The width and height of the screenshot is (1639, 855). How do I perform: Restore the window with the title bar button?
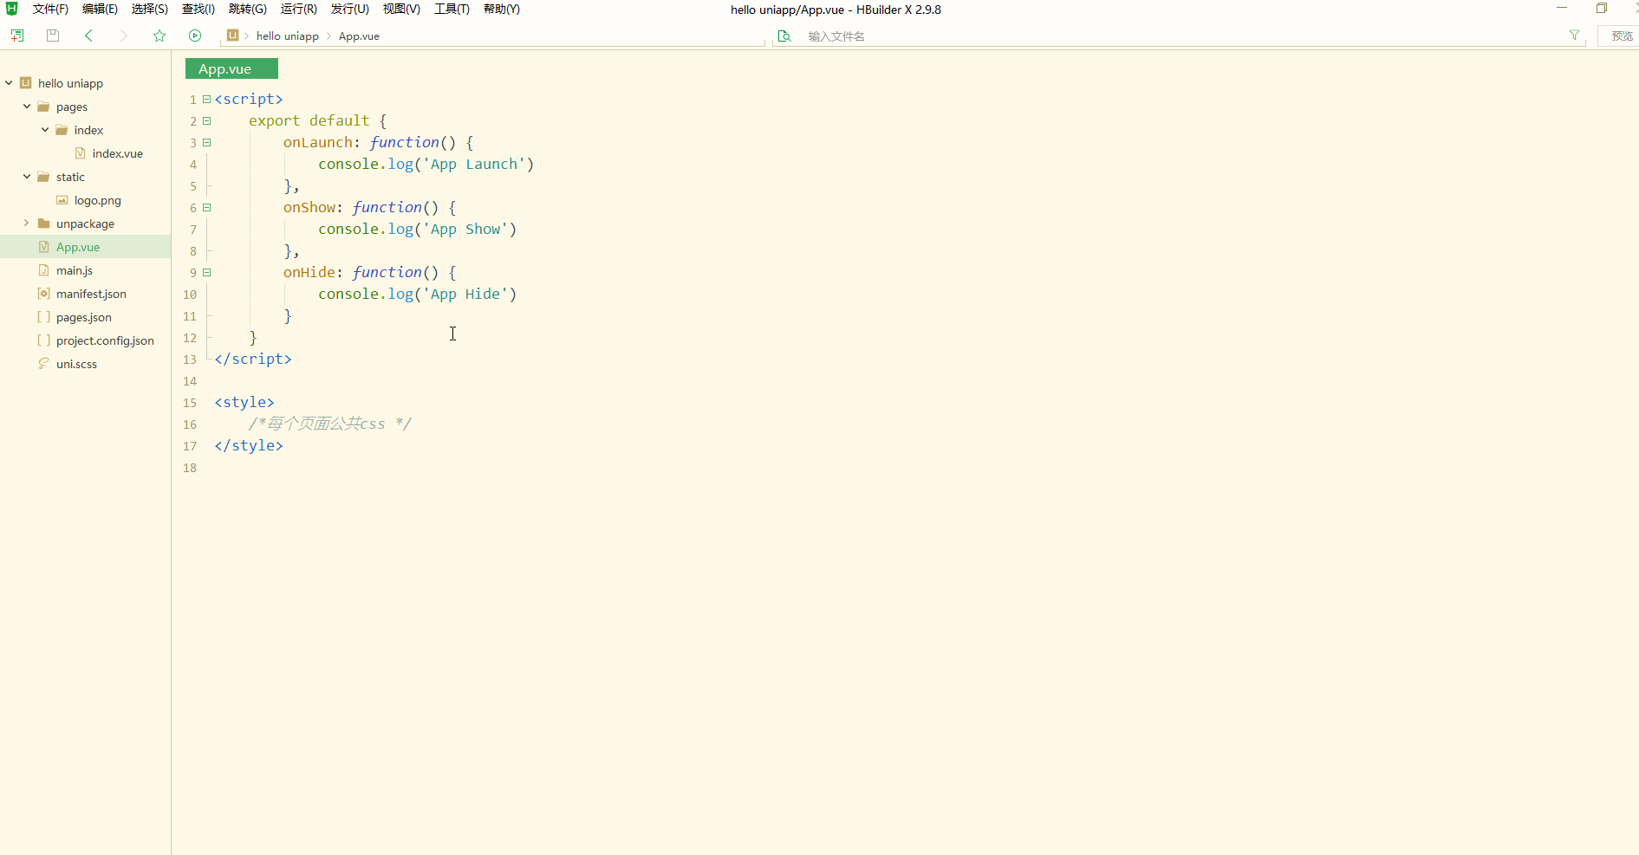click(x=1602, y=9)
